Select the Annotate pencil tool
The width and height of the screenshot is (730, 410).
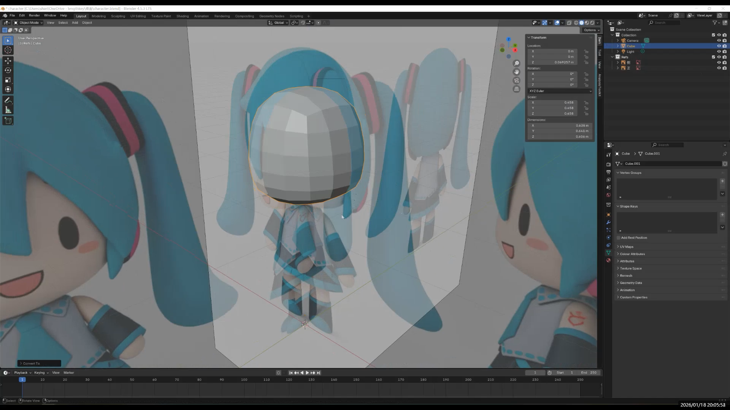(x=8, y=101)
